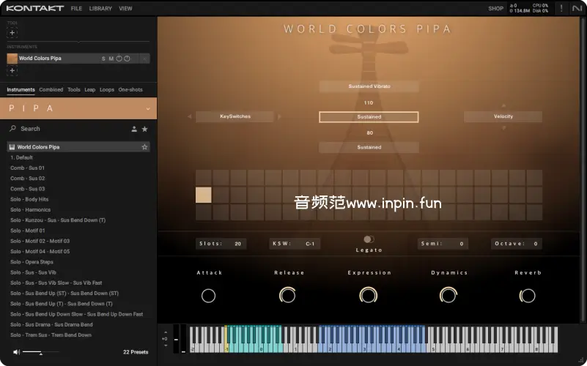Click the World Colors Pipa instrument thumbnail
Image resolution: width=587 pixels, height=366 pixels.
[12, 59]
